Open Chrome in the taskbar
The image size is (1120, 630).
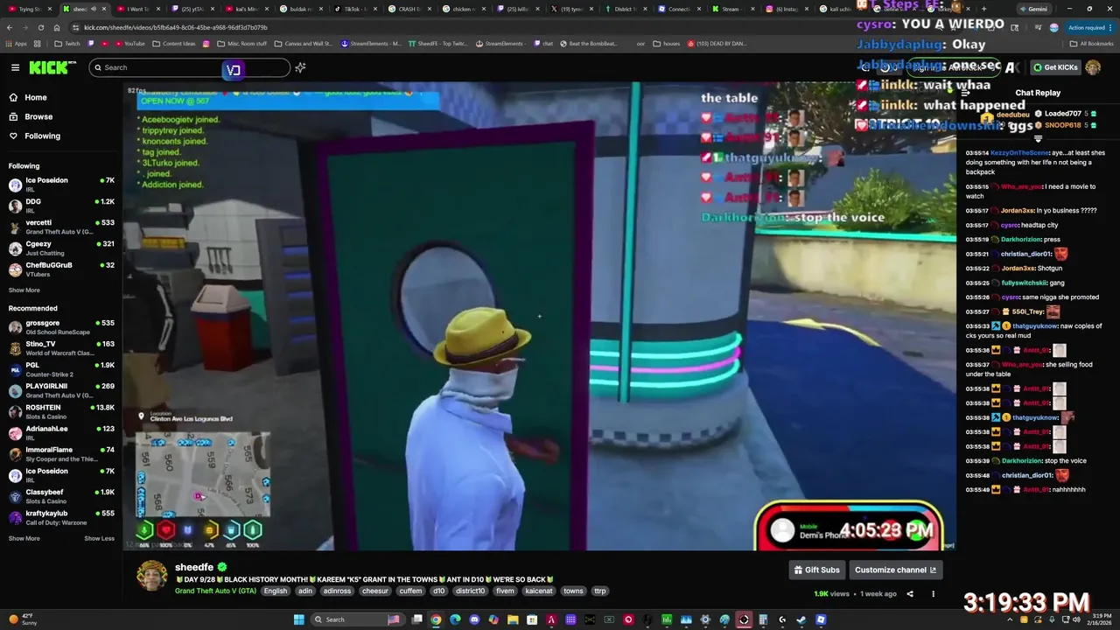point(436,619)
